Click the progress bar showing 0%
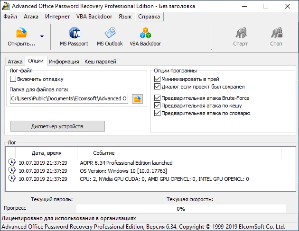 tap(181, 209)
